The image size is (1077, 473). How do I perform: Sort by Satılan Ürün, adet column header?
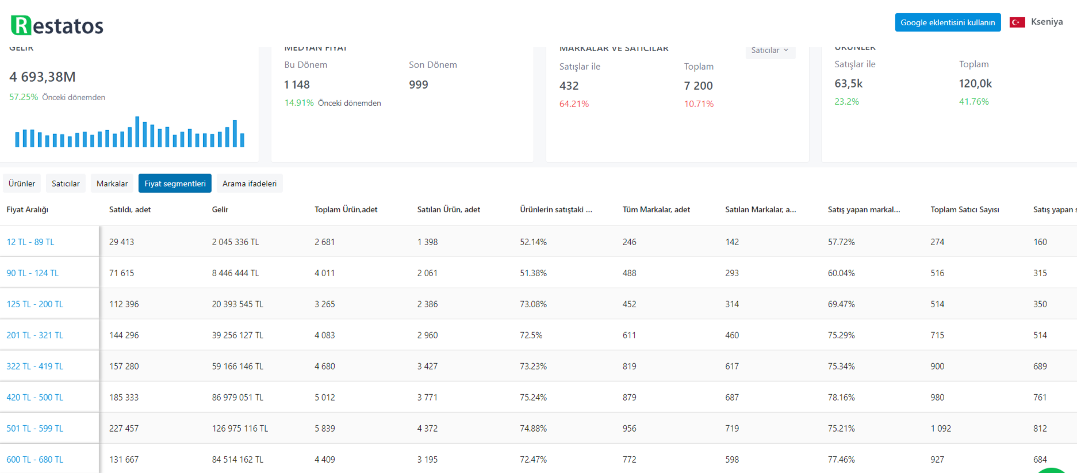tap(449, 209)
